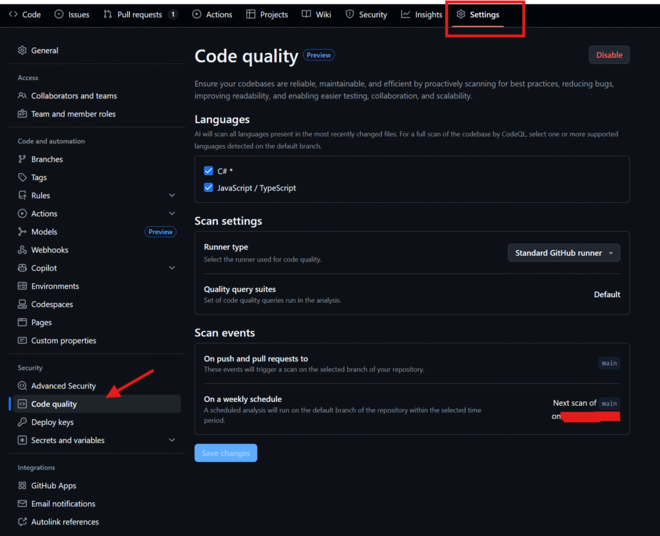Image resolution: width=660 pixels, height=536 pixels.
Task: Click the GitHub Apps icon
Action: tap(23, 486)
